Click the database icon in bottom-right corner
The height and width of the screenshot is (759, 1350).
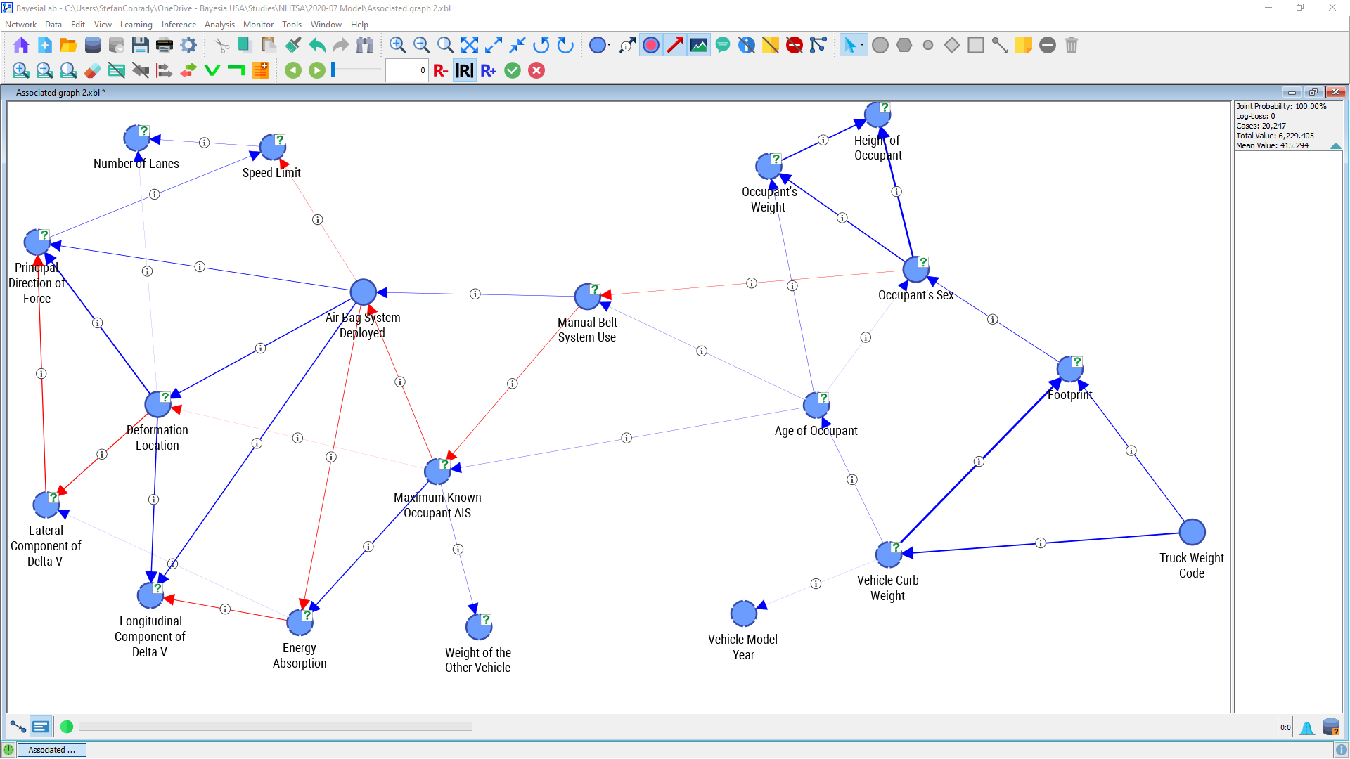(1330, 727)
